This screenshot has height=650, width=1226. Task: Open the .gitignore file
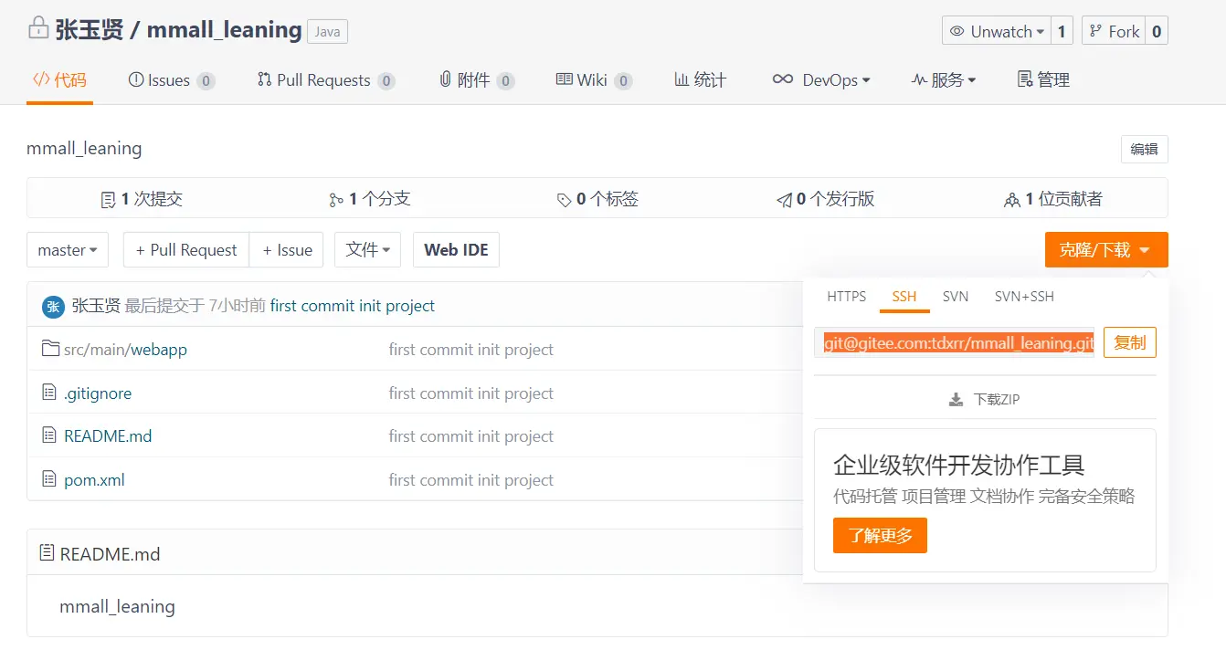pyautogui.click(x=98, y=393)
